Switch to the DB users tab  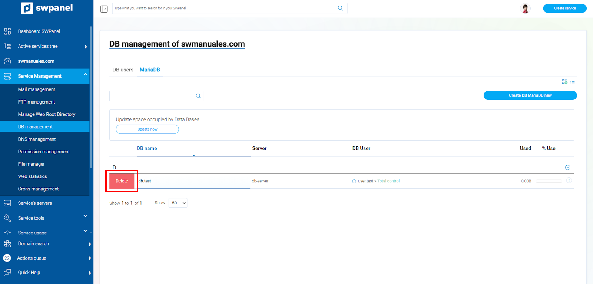tap(123, 70)
